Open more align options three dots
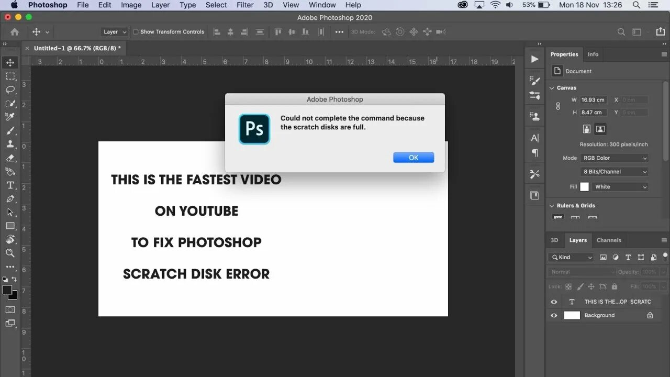670x377 pixels. coord(339,32)
